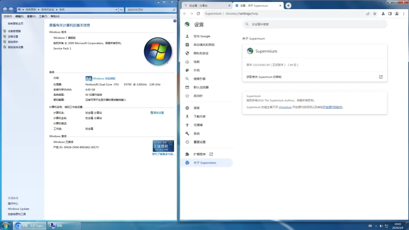Expand arrow after 控制面板 breadcrumb
Image resolution: width=409 pixels, height=230 pixels.
[x=39, y=10]
